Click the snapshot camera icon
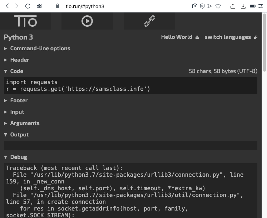 point(194,6)
